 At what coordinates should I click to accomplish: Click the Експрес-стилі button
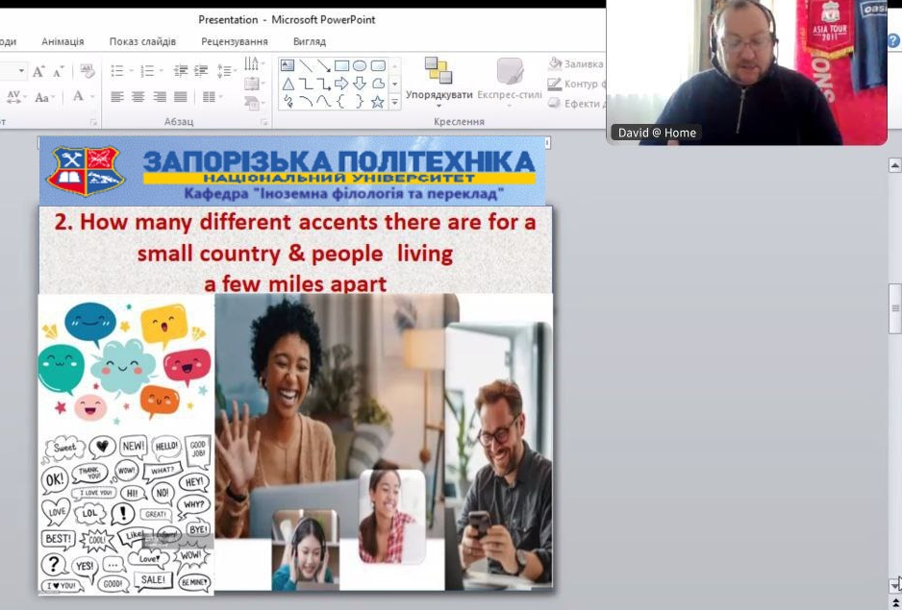510,80
